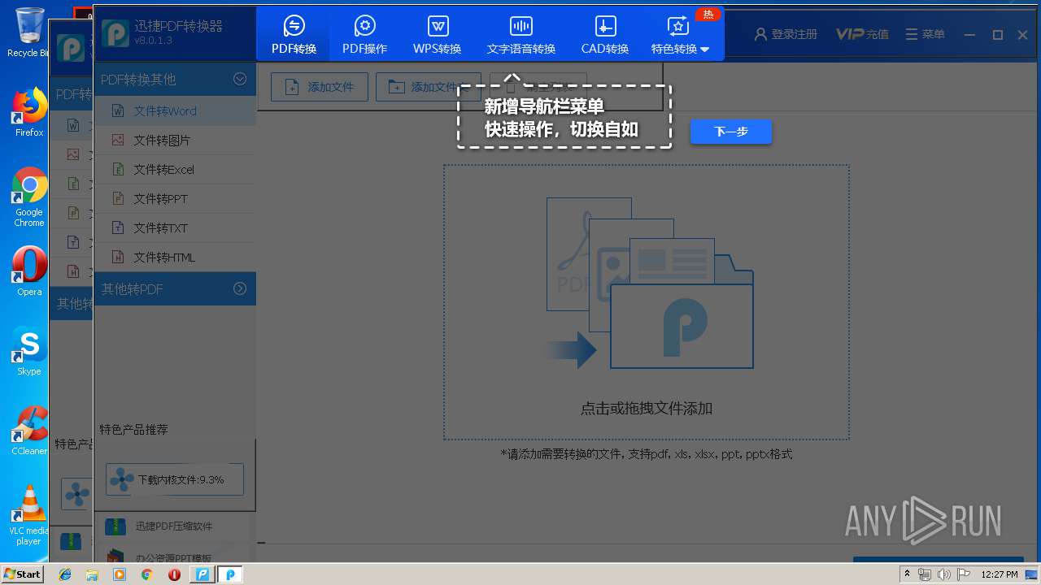Open 办公资源PPT模板 product recommendation
1041x585 pixels.
coord(173,557)
